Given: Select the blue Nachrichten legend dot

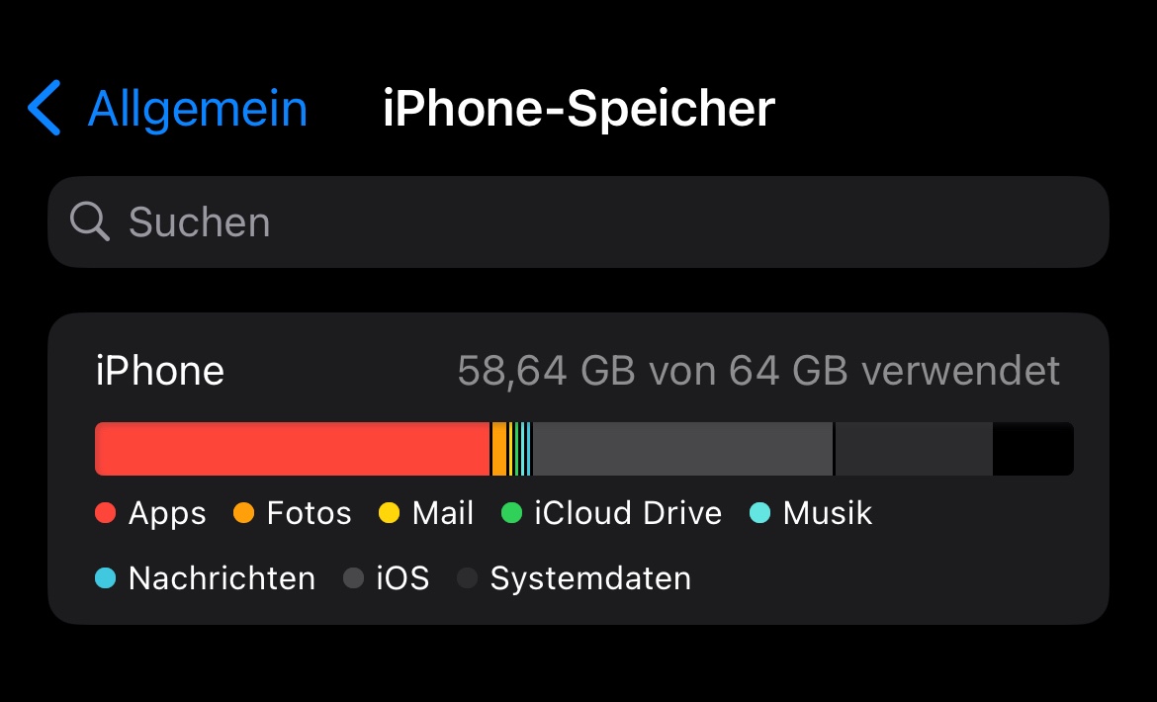Looking at the screenshot, I should tap(106, 578).
